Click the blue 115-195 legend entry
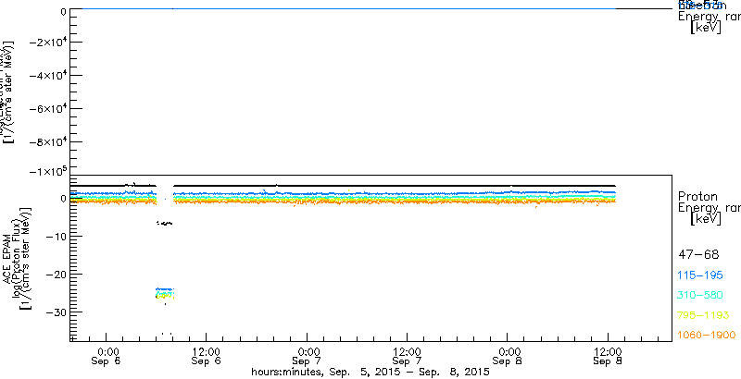The width and height of the screenshot is (741, 379). pyautogui.click(x=700, y=275)
